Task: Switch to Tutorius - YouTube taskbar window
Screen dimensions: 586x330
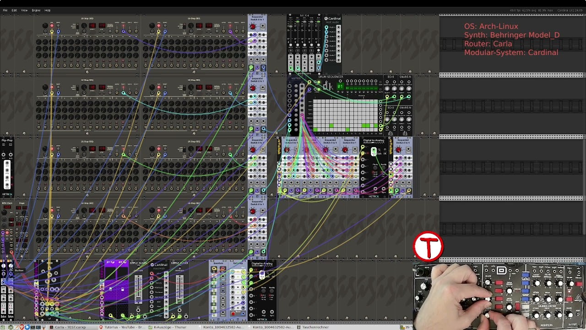Action: [122, 327]
